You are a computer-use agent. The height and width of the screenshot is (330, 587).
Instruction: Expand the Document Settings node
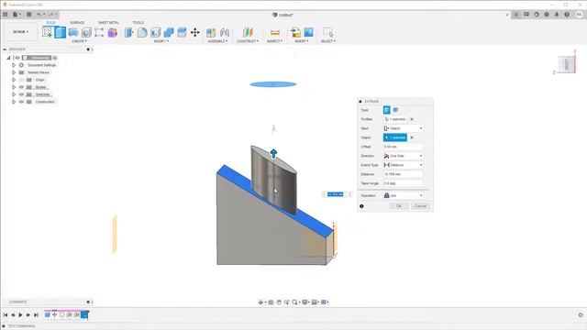(14, 65)
